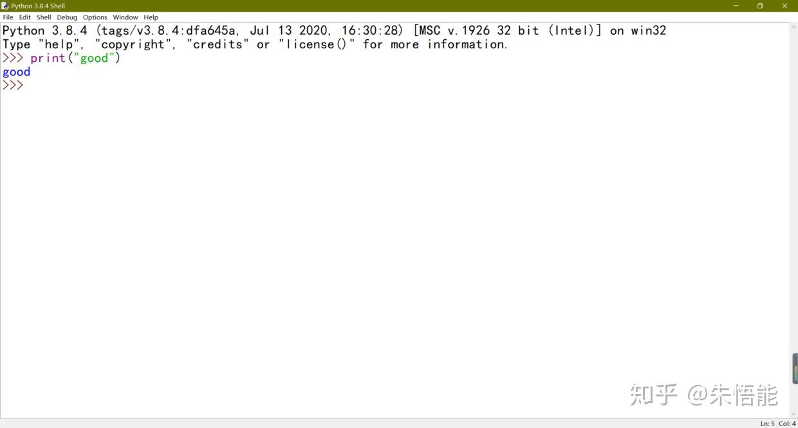Open the File menu
The height and width of the screenshot is (428, 798).
(x=8, y=17)
